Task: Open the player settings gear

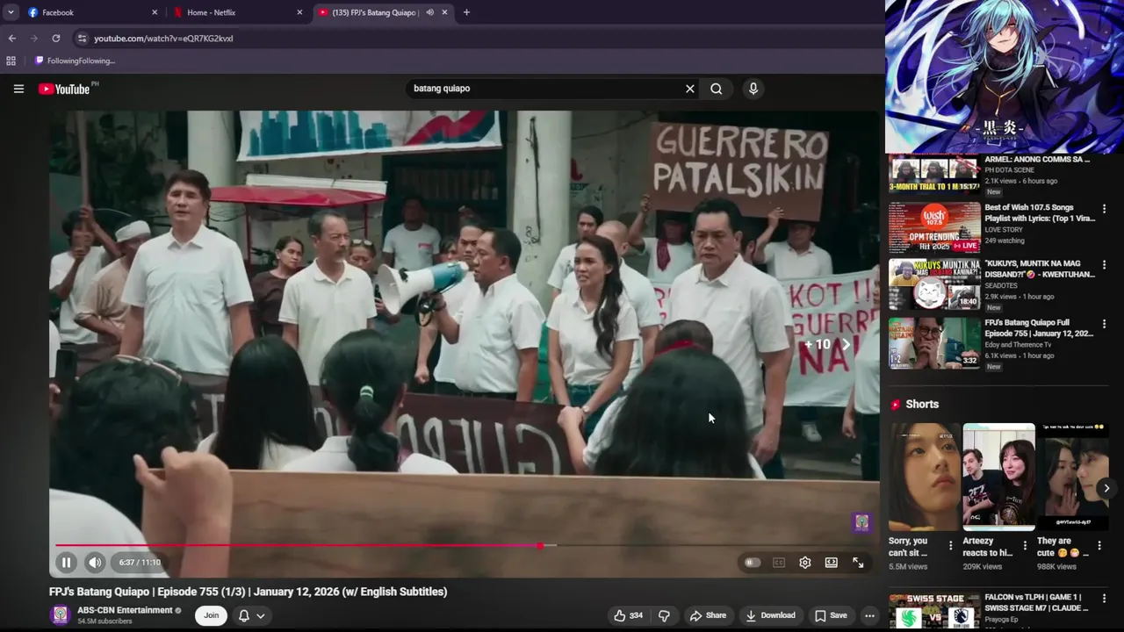Action: click(805, 563)
